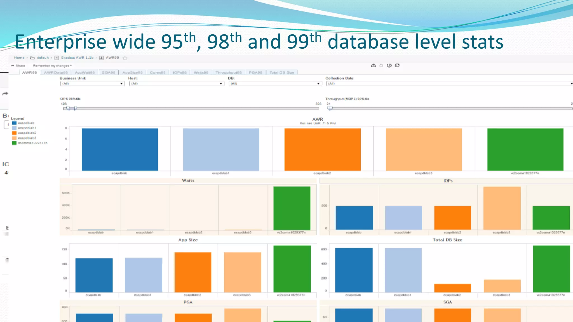Click the Throughput 98%tile slider handle
This screenshot has width=573, height=322.
[x=330, y=108]
